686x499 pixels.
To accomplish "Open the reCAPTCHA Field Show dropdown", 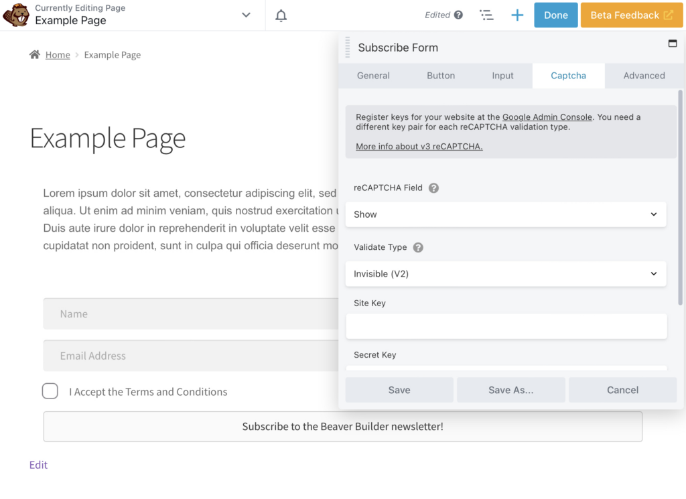I will point(506,214).
